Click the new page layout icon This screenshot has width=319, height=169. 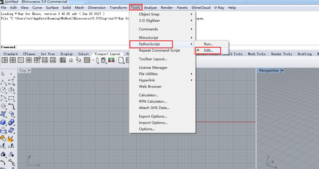point(121,60)
